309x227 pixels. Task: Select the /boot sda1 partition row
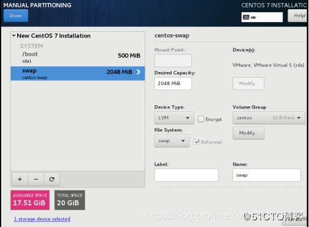point(78,57)
